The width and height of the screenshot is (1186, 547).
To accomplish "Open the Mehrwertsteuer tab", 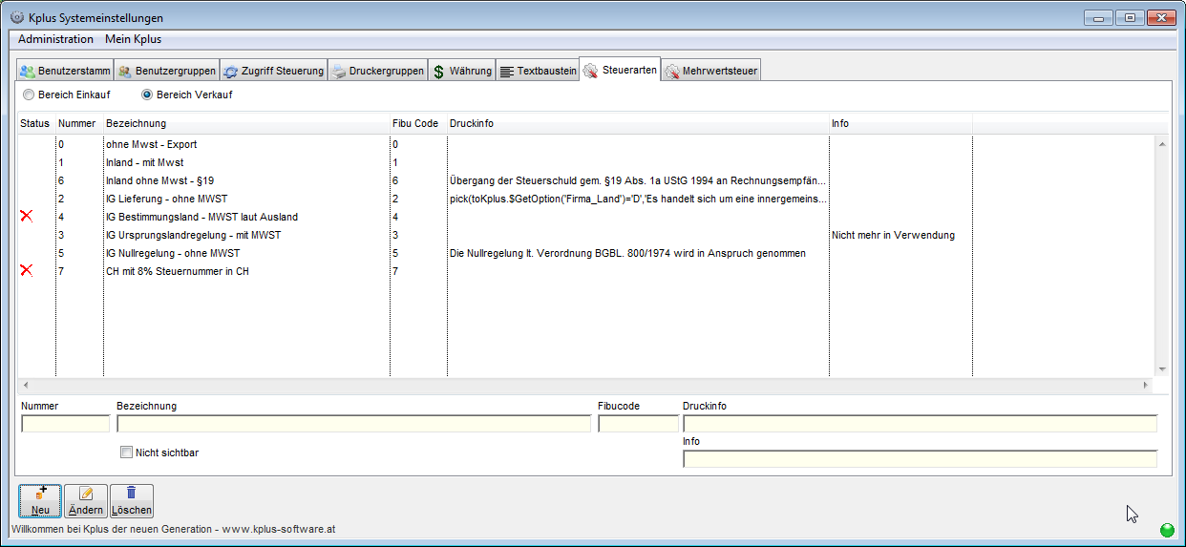I will 710,72.
